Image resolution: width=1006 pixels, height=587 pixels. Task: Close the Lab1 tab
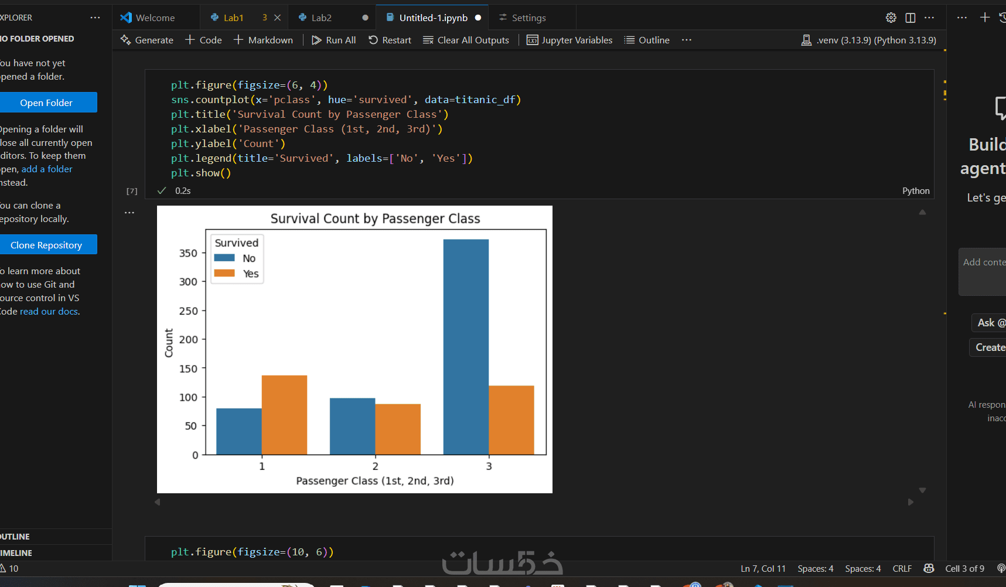click(278, 18)
